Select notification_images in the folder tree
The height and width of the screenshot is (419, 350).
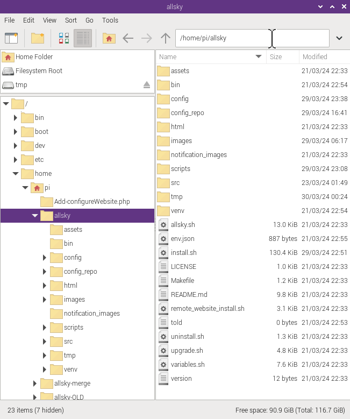[x=91, y=314]
